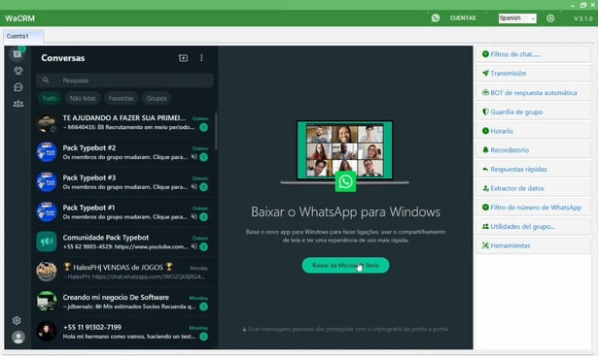This screenshot has height=356, width=598.
Task: Open the Channels icon in left sidebar
Action: click(x=18, y=87)
